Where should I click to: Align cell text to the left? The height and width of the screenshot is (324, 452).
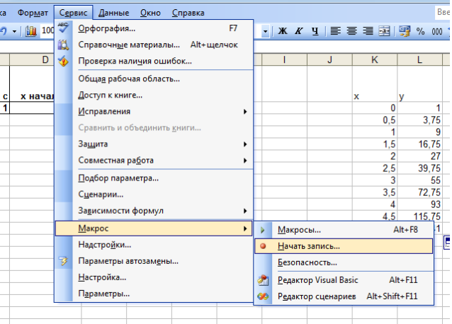(335, 31)
